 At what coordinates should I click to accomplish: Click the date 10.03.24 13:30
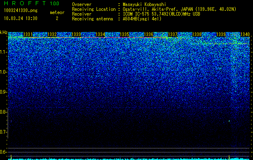coord(21,18)
